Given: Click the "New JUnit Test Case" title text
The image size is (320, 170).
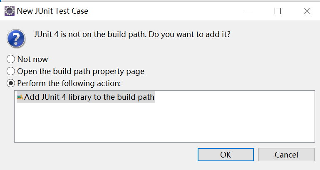Looking at the screenshot, I should [x=52, y=11].
